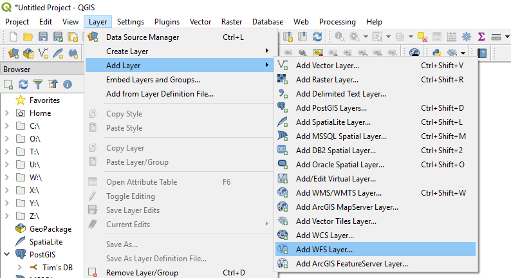
Task: Open dropdown arrow beside Select Features tool
Action: 388,37
